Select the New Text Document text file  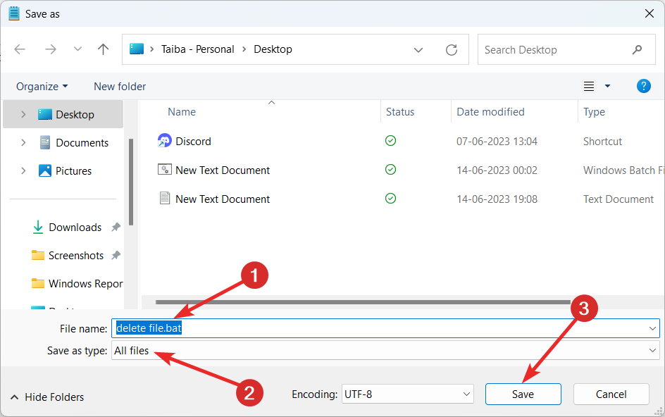222,199
